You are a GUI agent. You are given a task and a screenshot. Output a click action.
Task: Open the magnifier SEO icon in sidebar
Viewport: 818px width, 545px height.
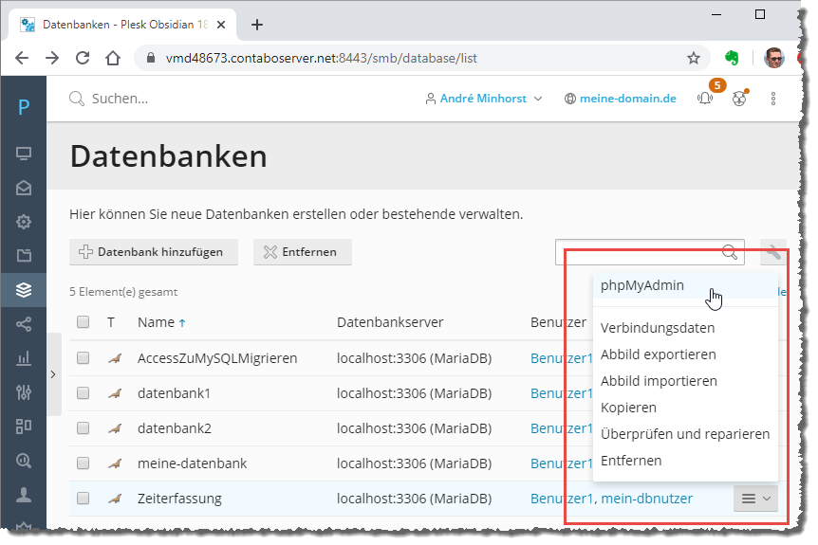click(24, 461)
